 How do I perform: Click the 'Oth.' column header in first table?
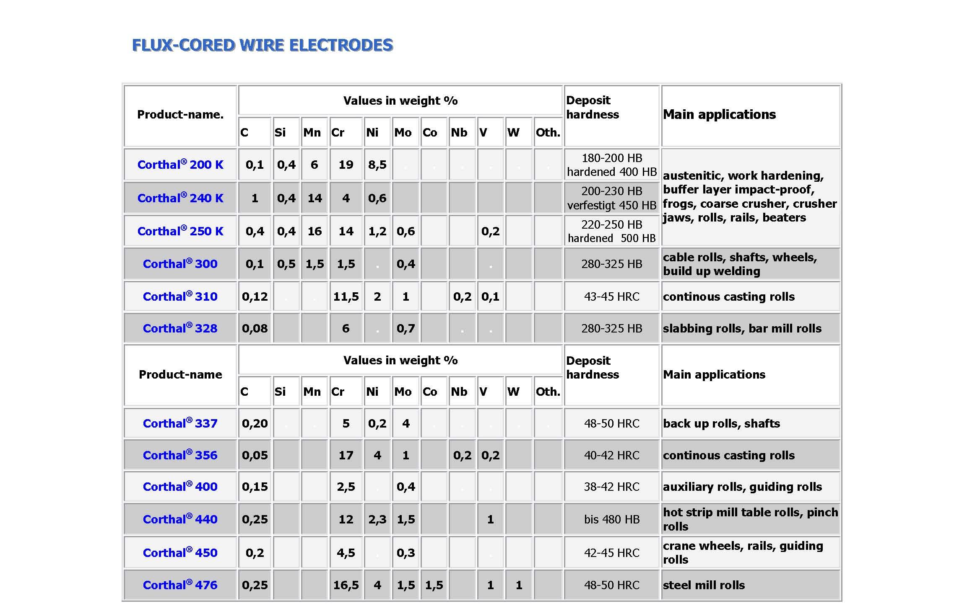coord(548,132)
